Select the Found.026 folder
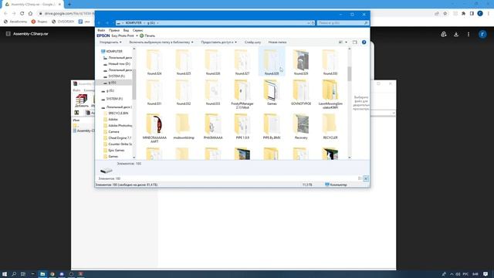Screen dimensions: 494x278 (213, 63)
